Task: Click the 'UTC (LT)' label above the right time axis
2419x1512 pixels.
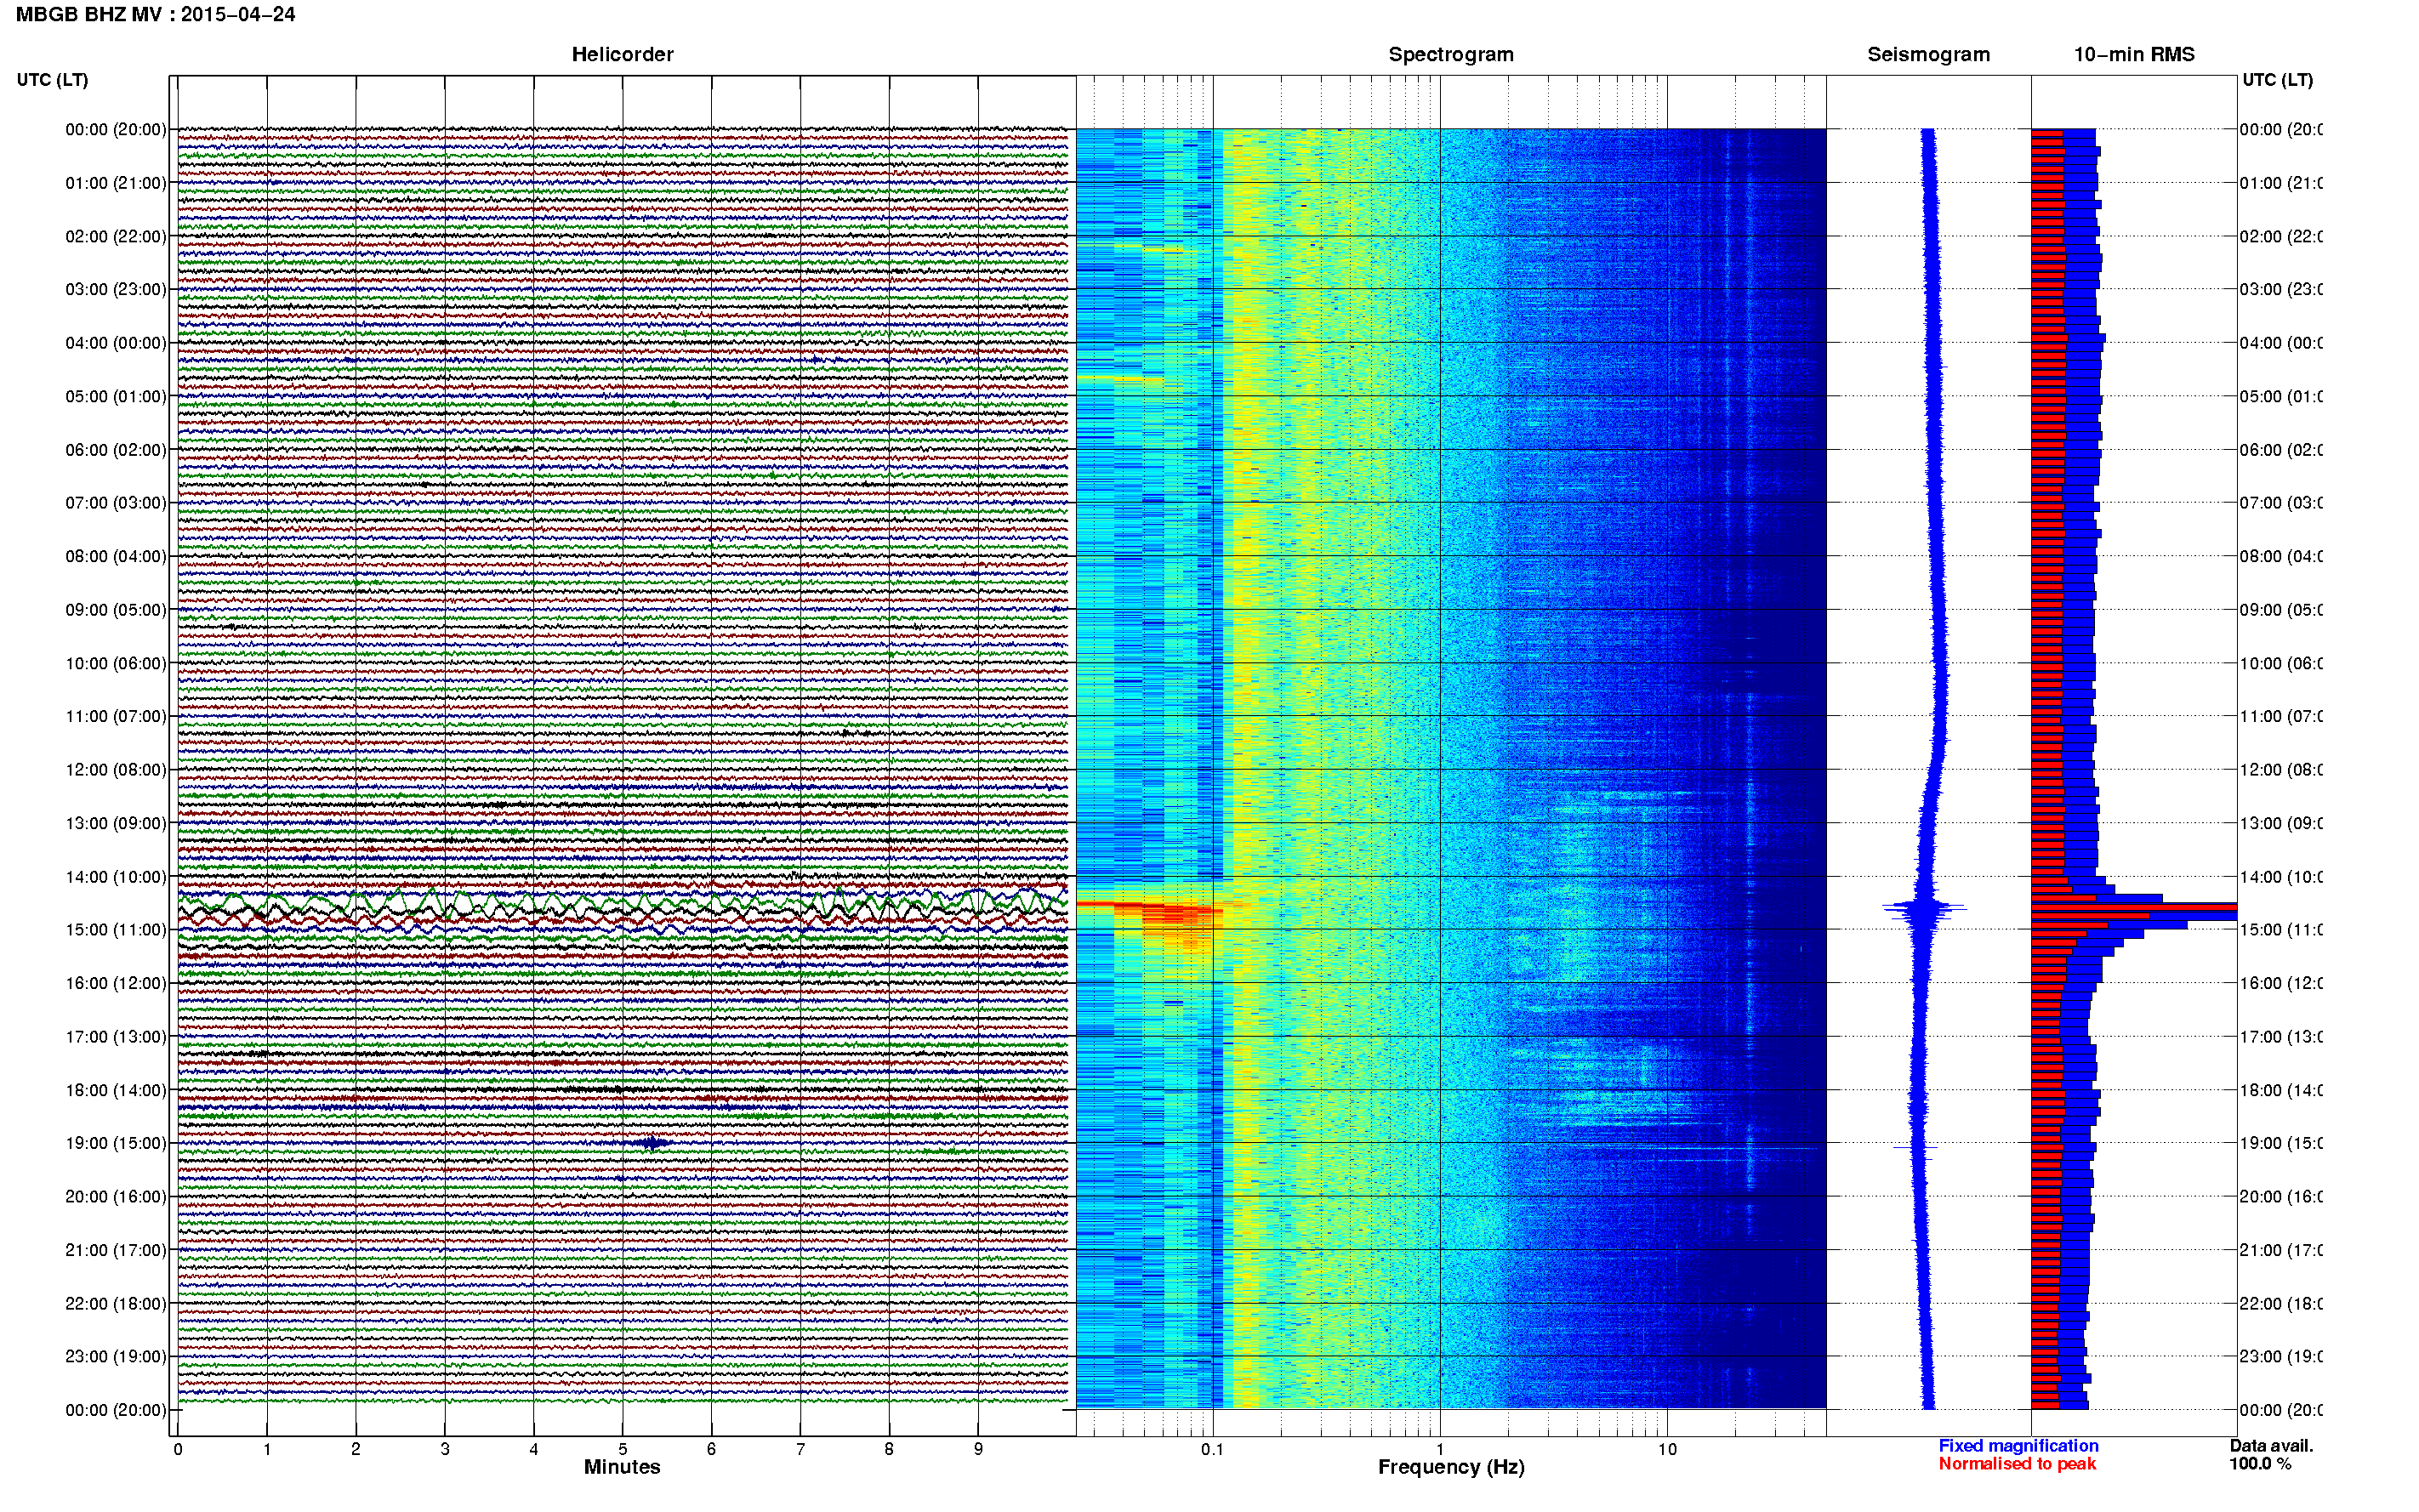Action: point(2277,80)
